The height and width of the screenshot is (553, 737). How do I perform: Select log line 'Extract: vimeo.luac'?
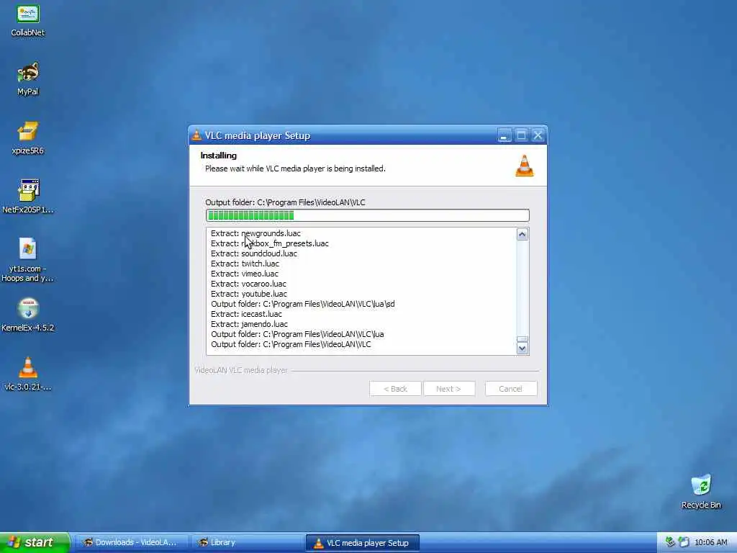tap(245, 274)
